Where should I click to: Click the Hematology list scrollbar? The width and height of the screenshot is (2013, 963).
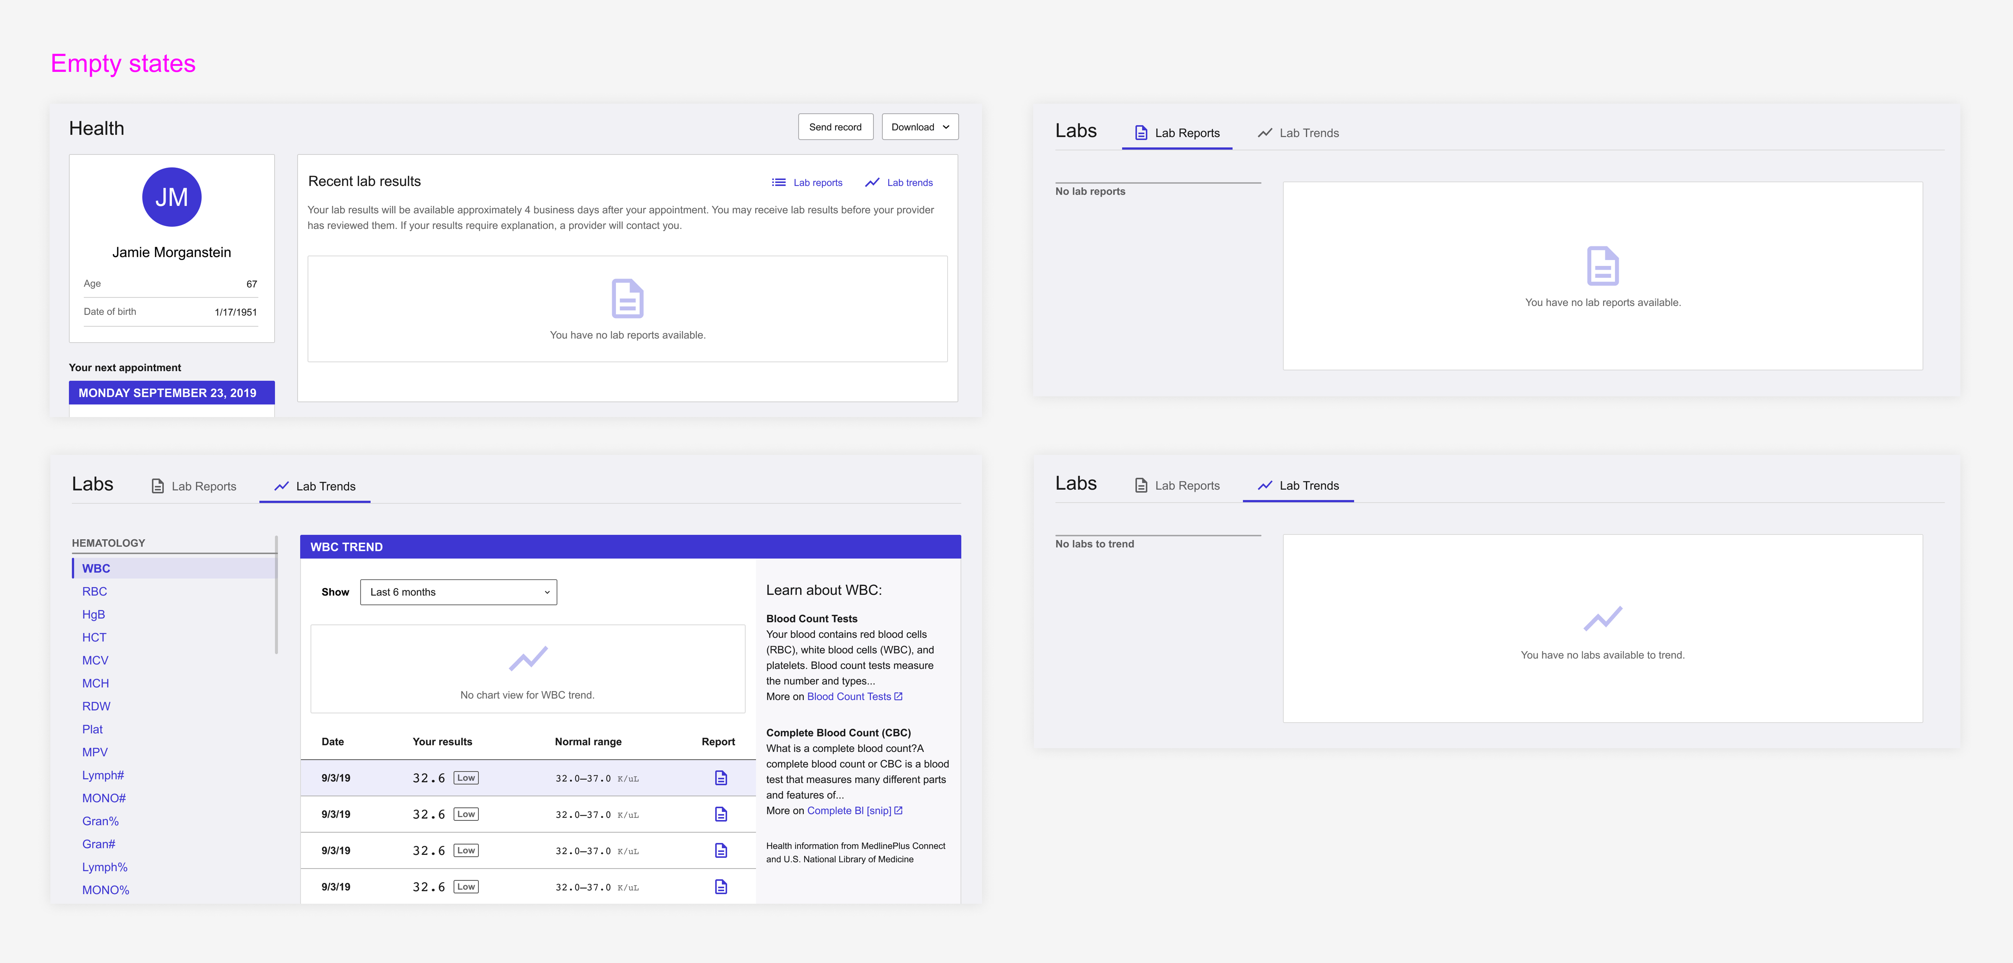[x=276, y=594]
